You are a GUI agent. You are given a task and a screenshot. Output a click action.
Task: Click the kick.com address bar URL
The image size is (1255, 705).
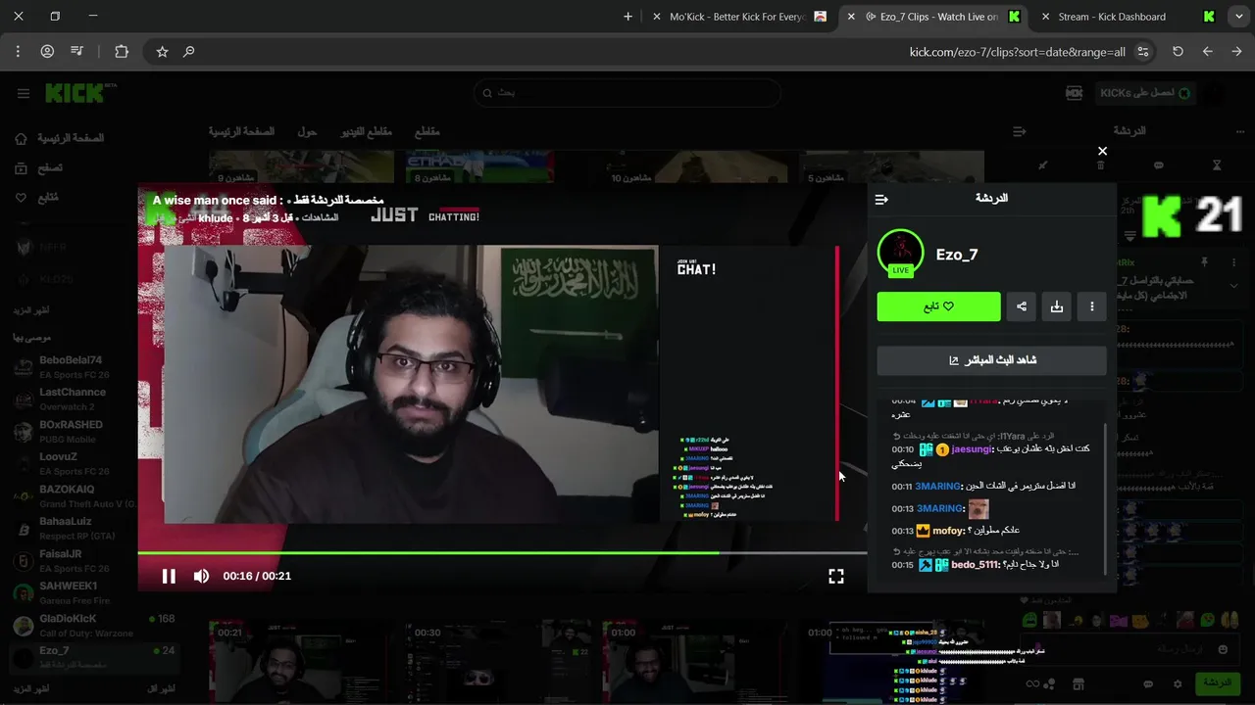pyautogui.click(x=1017, y=52)
